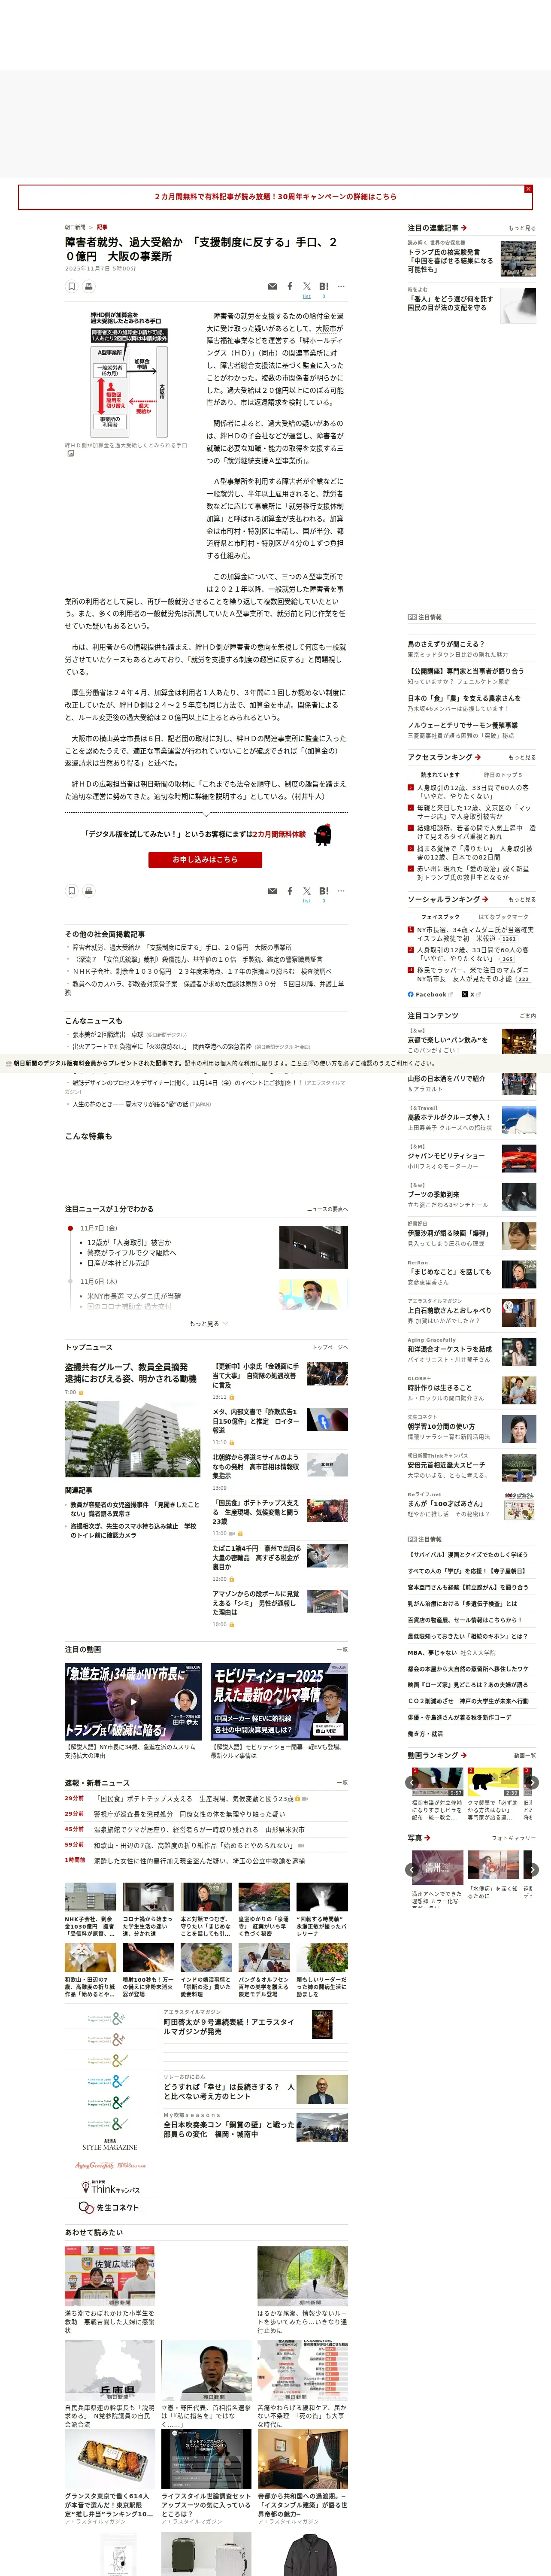This screenshot has height=2576, width=551.
Task: Open the 先生コネクト logo link
Action: pyautogui.click(x=109, y=2207)
